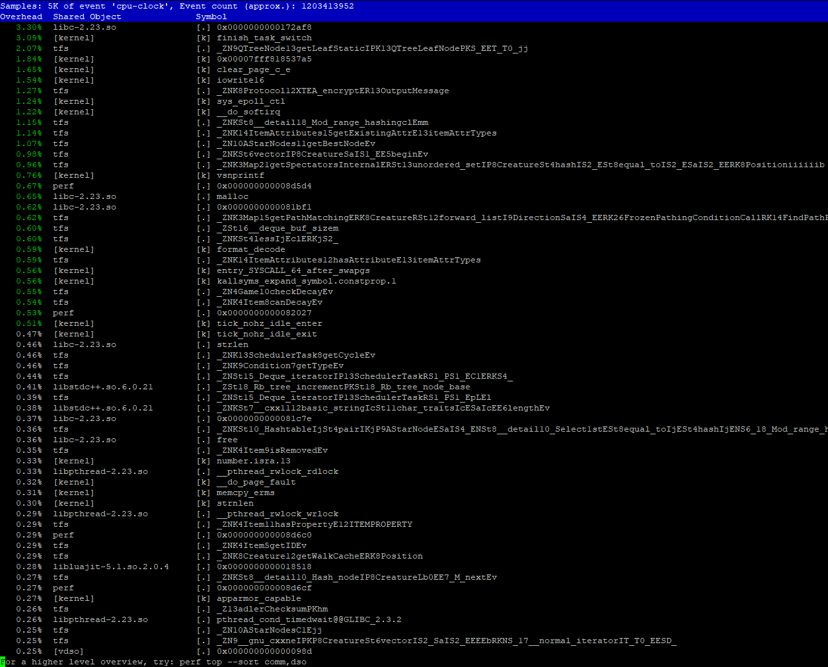Select _ZNK9Condition7getTypeEv symbol
The image size is (828, 667).
280,366
